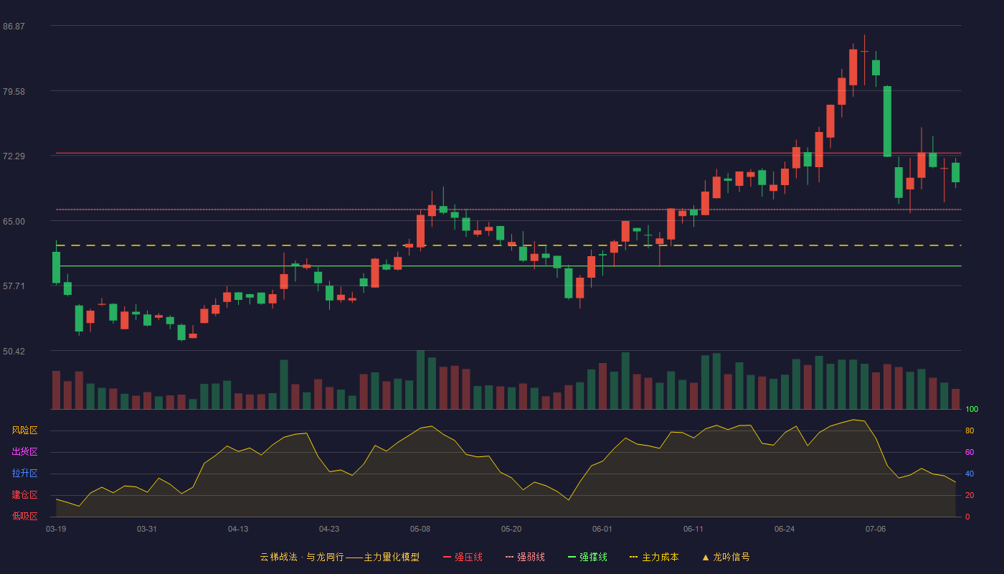The height and width of the screenshot is (574, 1004).
Task: Click the 57.71 price axis label
Action: coord(14,286)
